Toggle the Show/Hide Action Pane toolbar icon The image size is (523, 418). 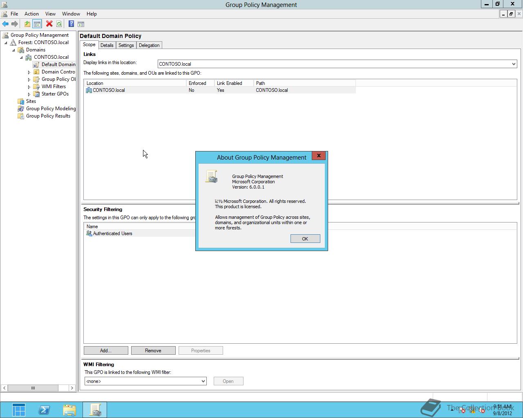pos(81,24)
